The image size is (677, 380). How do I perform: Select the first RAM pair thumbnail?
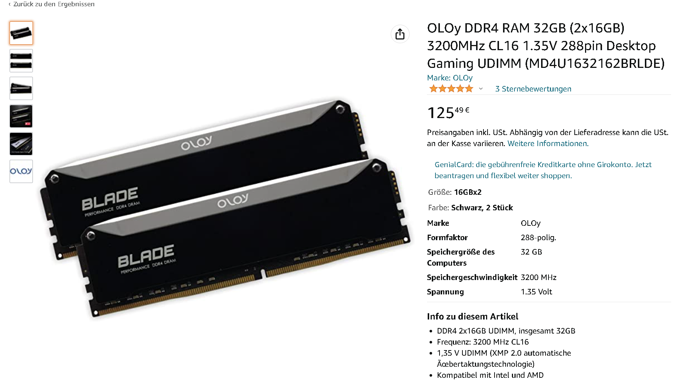21,33
